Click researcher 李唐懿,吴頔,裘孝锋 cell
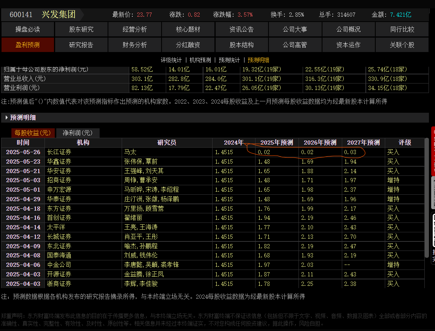The width and height of the screenshot is (435, 331). click(167, 265)
